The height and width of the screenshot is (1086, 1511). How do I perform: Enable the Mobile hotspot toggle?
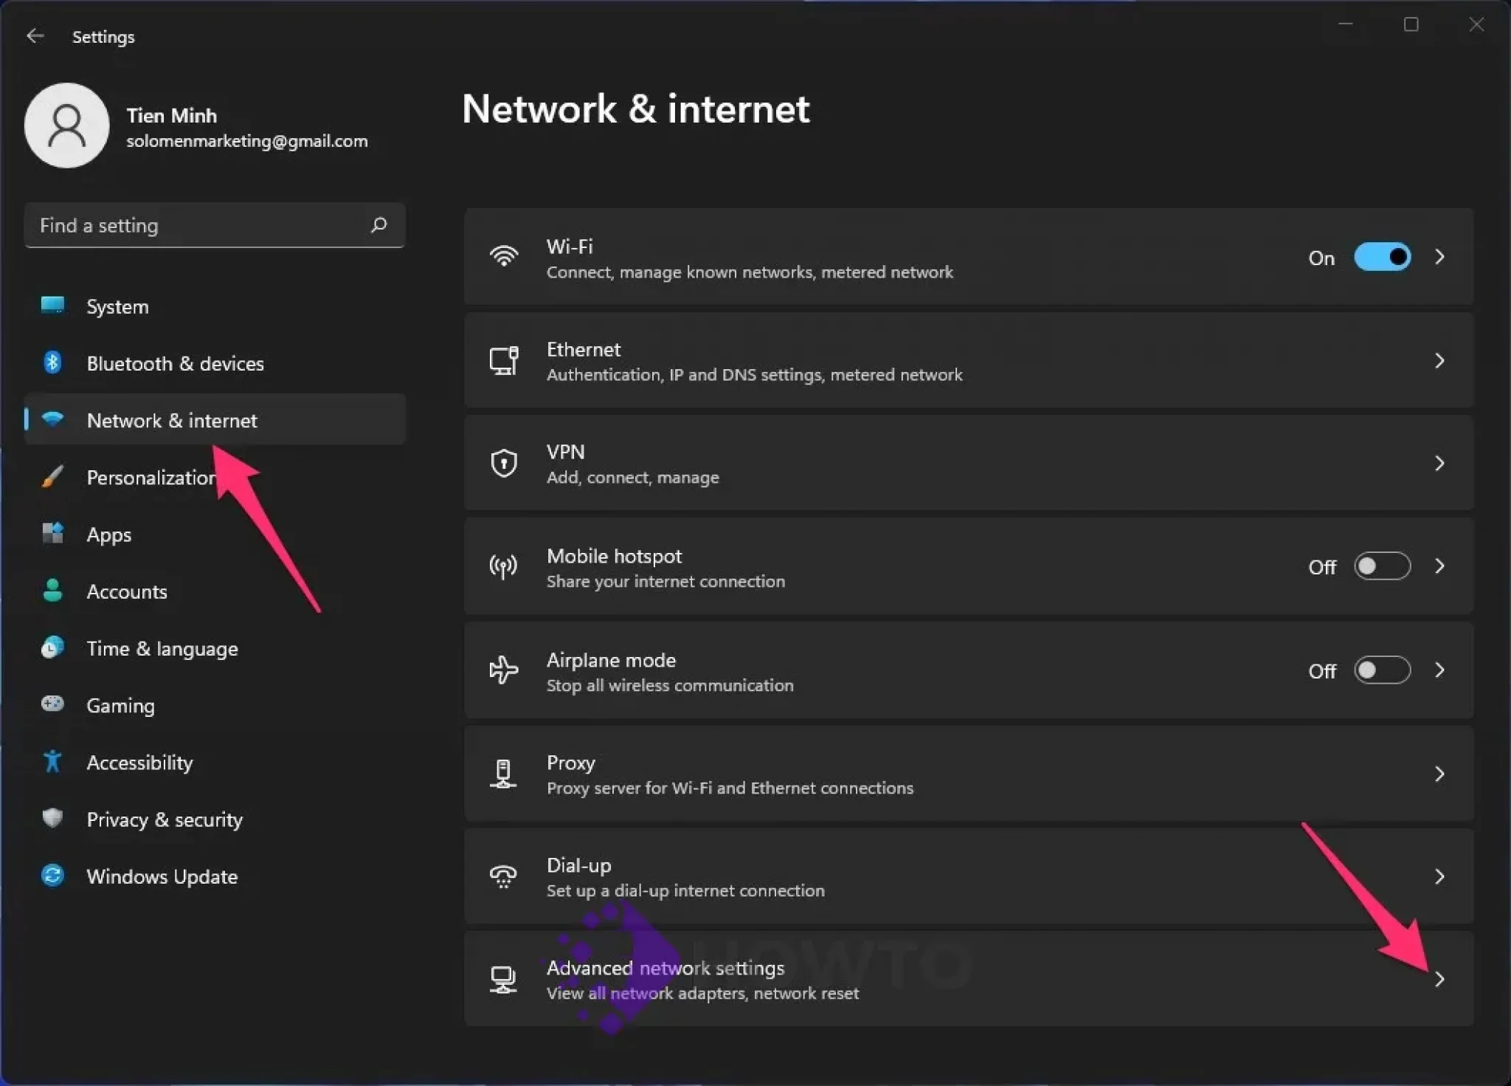click(x=1382, y=566)
